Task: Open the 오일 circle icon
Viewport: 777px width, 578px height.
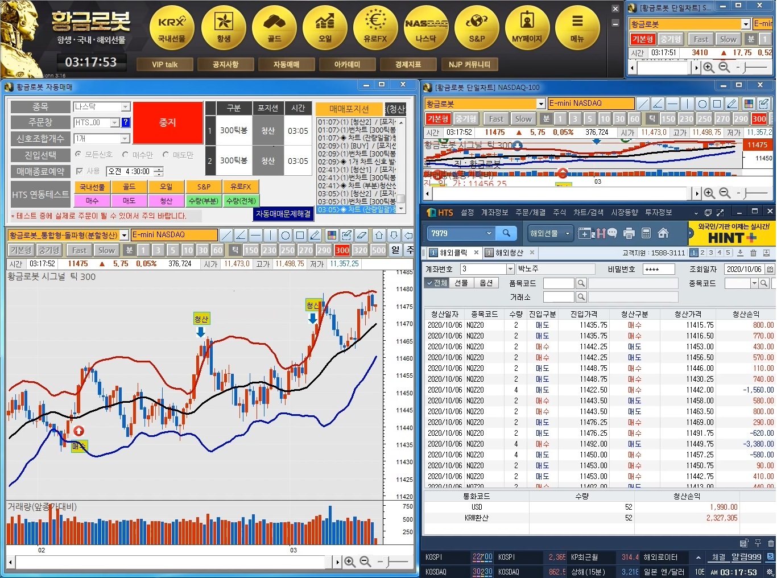Action: pos(325,27)
